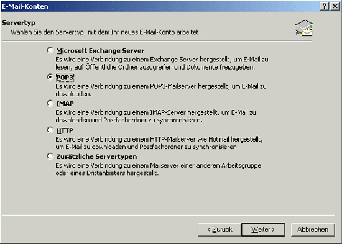Click the Zusätzliche Servertypen label text

click(x=96, y=156)
